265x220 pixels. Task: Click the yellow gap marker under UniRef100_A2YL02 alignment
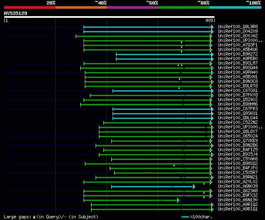[204, 184]
